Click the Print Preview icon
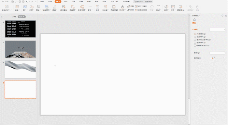This screenshot has width=228, height=125. (x=23, y=2)
